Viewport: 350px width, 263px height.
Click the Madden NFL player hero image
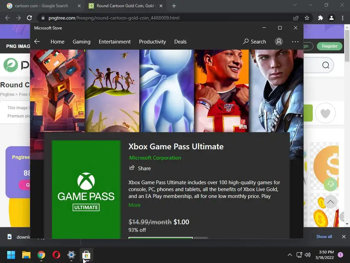coord(221,90)
